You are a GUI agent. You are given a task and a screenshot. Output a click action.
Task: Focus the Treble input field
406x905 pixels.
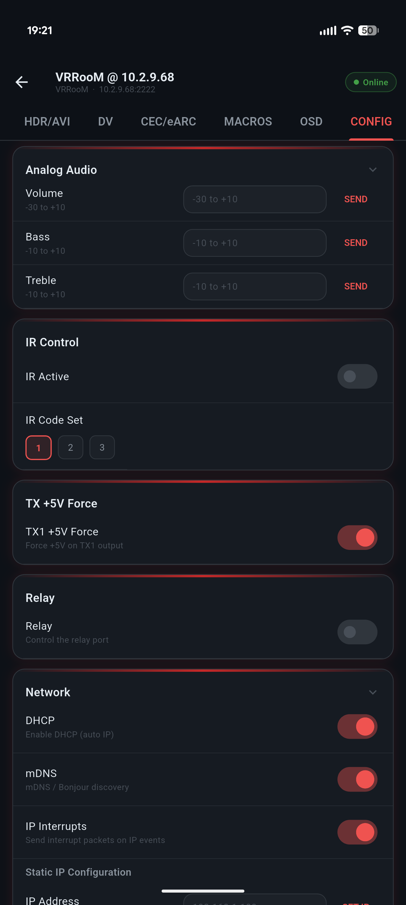255,286
